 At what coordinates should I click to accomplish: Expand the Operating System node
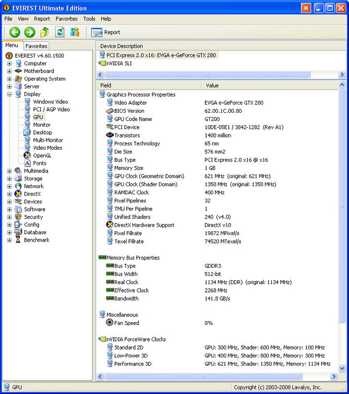pyautogui.click(x=9, y=79)
